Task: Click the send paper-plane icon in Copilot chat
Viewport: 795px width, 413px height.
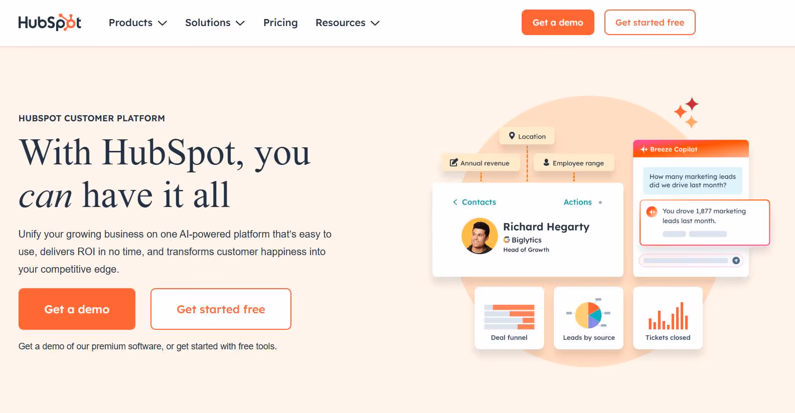Action: pos(735,260)
